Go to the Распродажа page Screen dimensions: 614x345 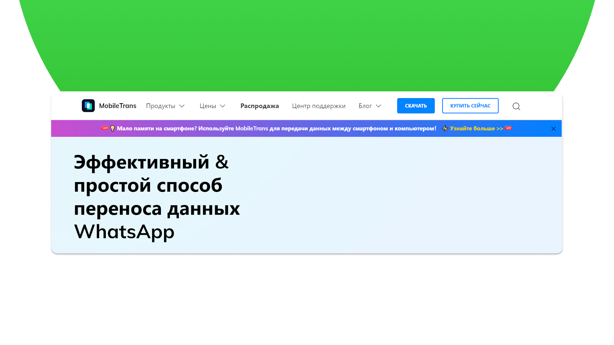(259, 106)
